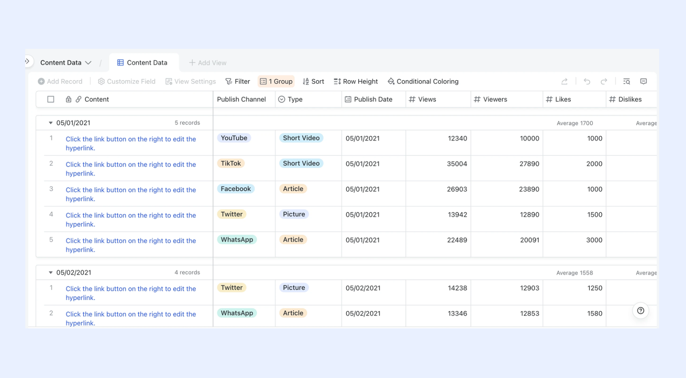686x378 pixels.
Task: Click the redo arrow icon
Action: coord(604,81)
